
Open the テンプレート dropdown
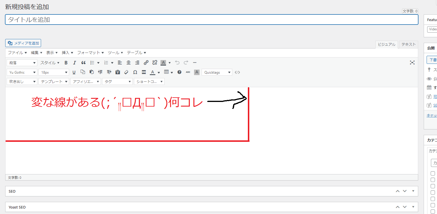point(54,81)
